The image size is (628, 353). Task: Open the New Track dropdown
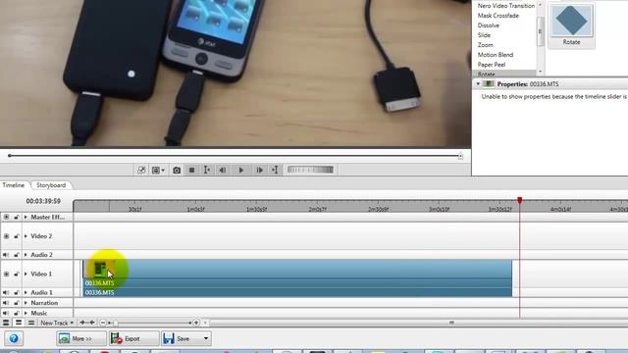[57, 323]
